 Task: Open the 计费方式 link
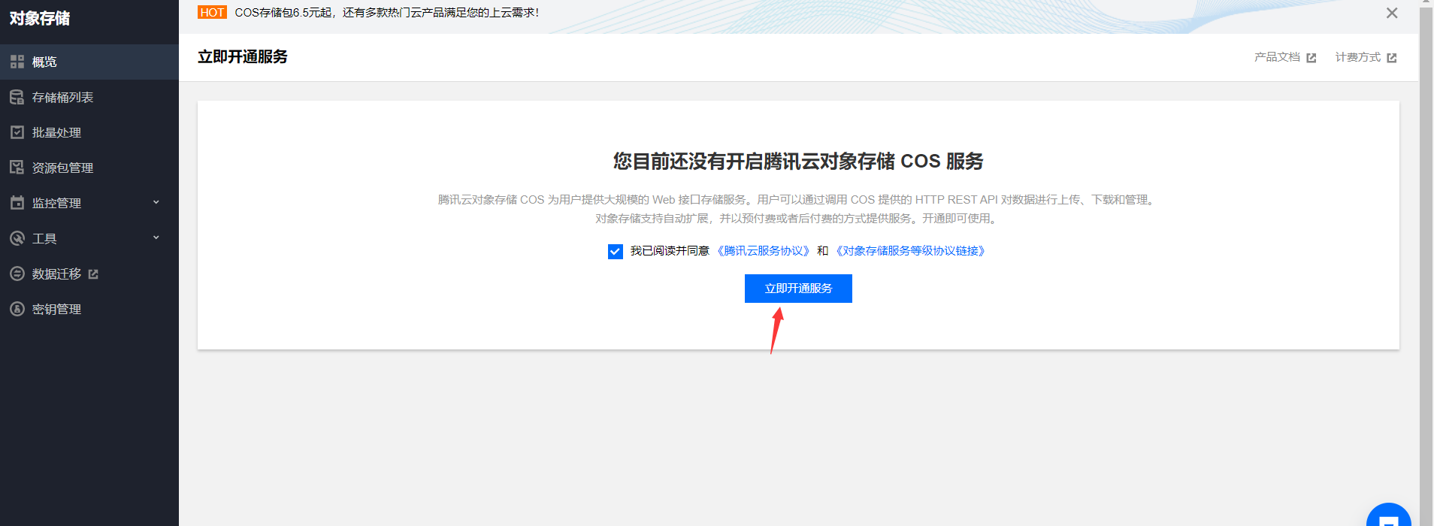tap(1358, 57)
